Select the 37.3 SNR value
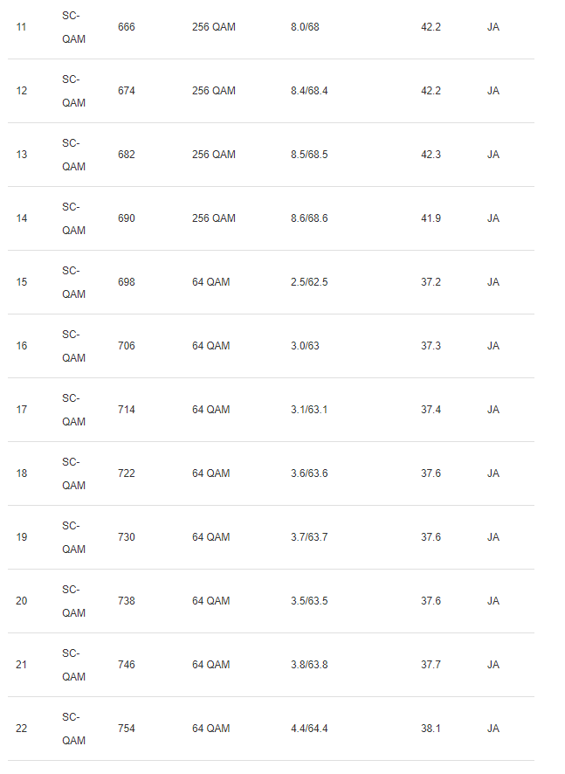Viewport: 565px width, 774px height. click(431, 346)
